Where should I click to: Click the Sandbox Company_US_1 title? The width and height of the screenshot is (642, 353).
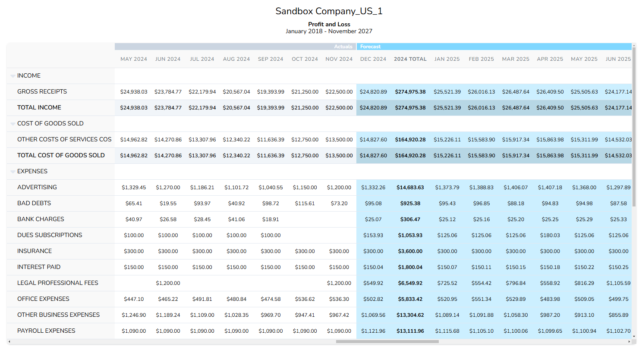pyautogui.click(x=329, y=11)
